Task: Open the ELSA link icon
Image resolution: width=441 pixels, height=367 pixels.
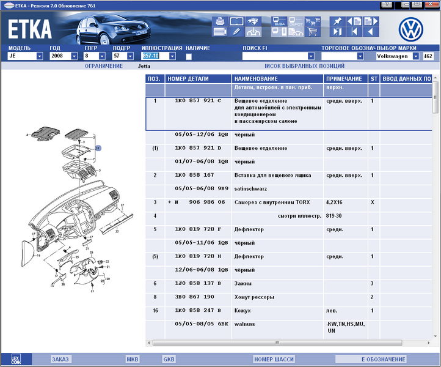Action: [279, 21]
